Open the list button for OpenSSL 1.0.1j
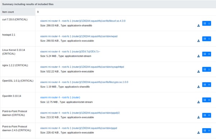Viewport: 216px width, 139px height. click(207, 85)
